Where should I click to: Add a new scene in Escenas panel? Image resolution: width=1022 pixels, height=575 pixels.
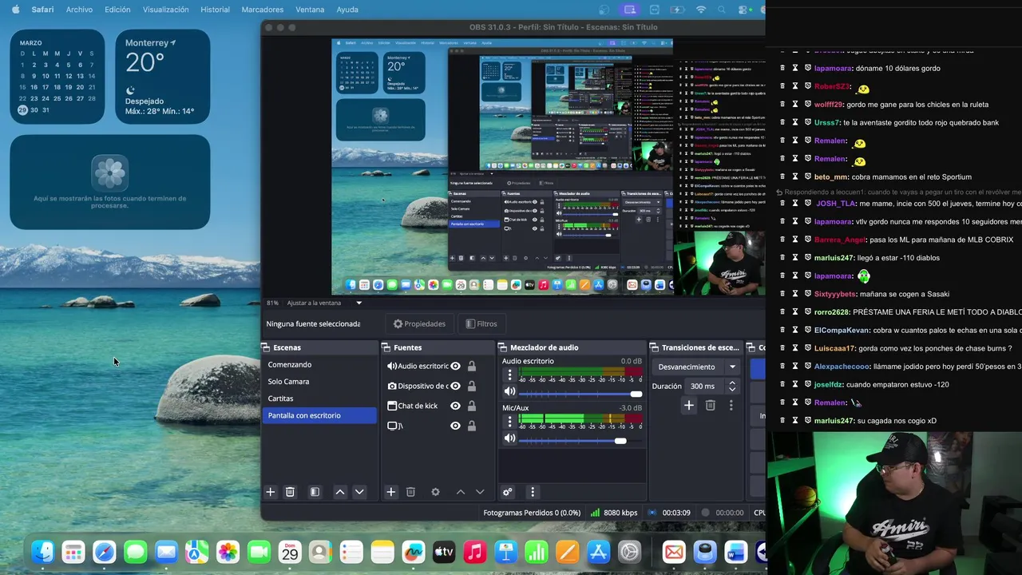270,492
